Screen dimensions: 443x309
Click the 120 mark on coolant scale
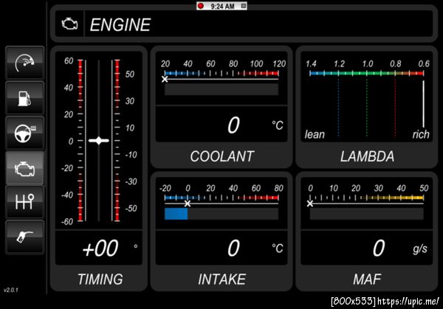click(279, 63)
